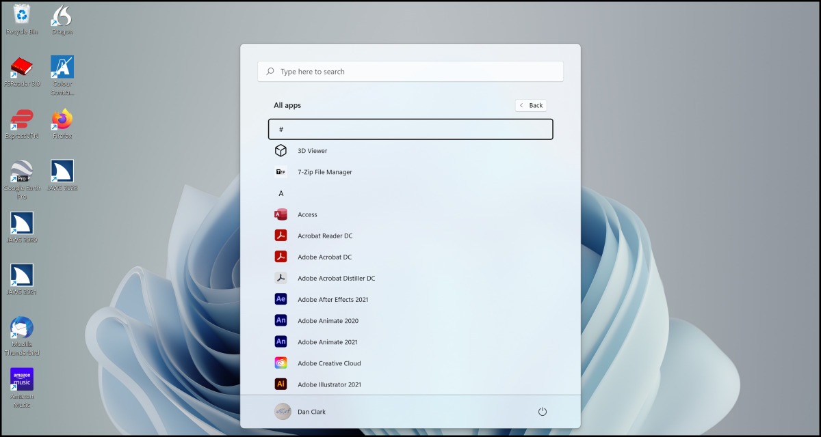Open Acrobat Reader DC
The height and width of the screenshot is (437, 821).
[x=324, y=235]
